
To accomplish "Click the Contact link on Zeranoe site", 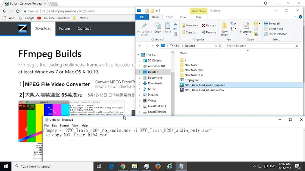I will (84, 28).
